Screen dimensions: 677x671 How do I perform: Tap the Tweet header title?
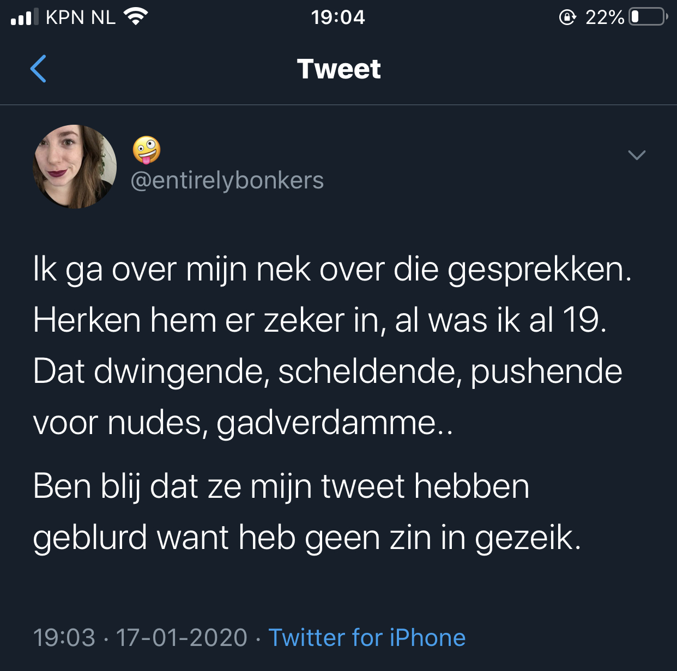point(338,69)
